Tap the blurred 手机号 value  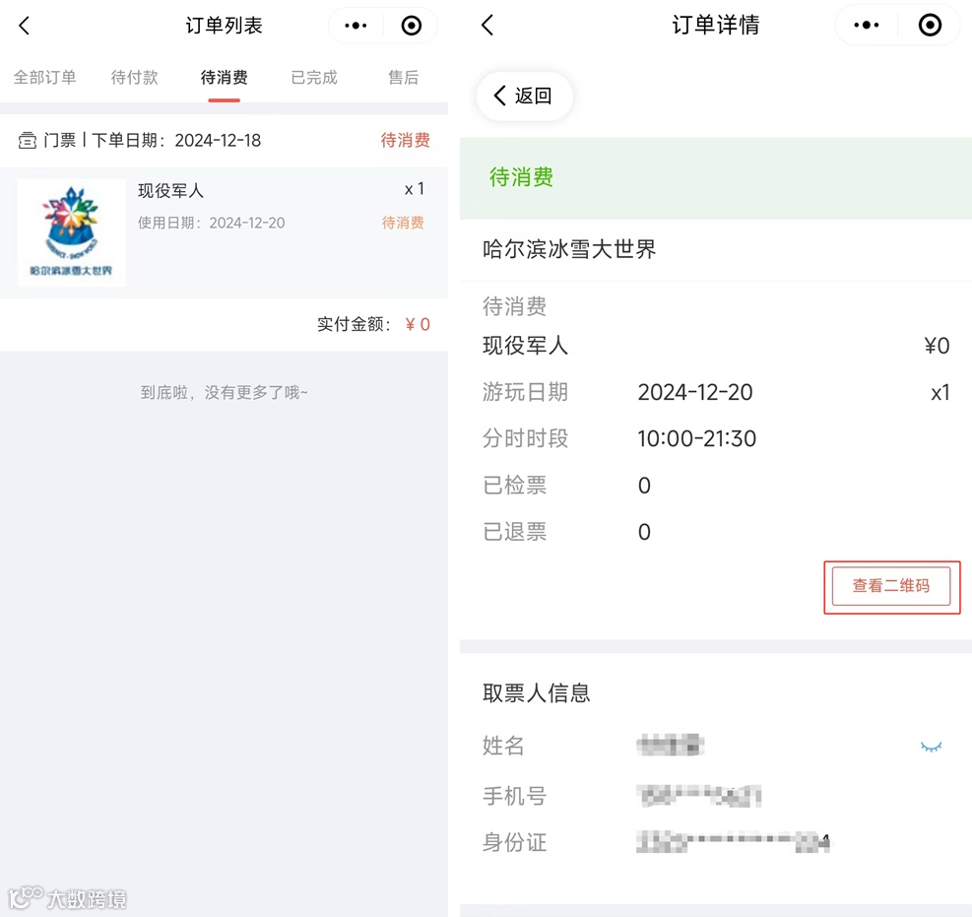(x=699, y=796)
